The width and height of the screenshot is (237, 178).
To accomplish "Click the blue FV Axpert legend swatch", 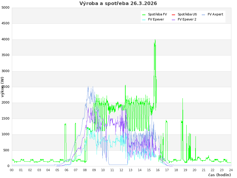I will pos(204,15).
